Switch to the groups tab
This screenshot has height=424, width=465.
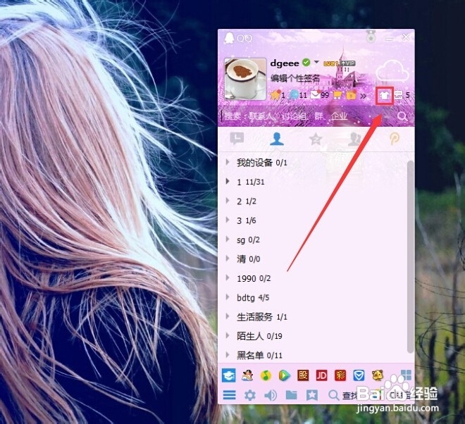click(354, 139)
